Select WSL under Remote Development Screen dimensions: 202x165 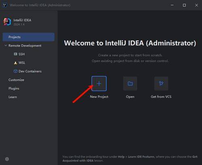click(22, 63)
